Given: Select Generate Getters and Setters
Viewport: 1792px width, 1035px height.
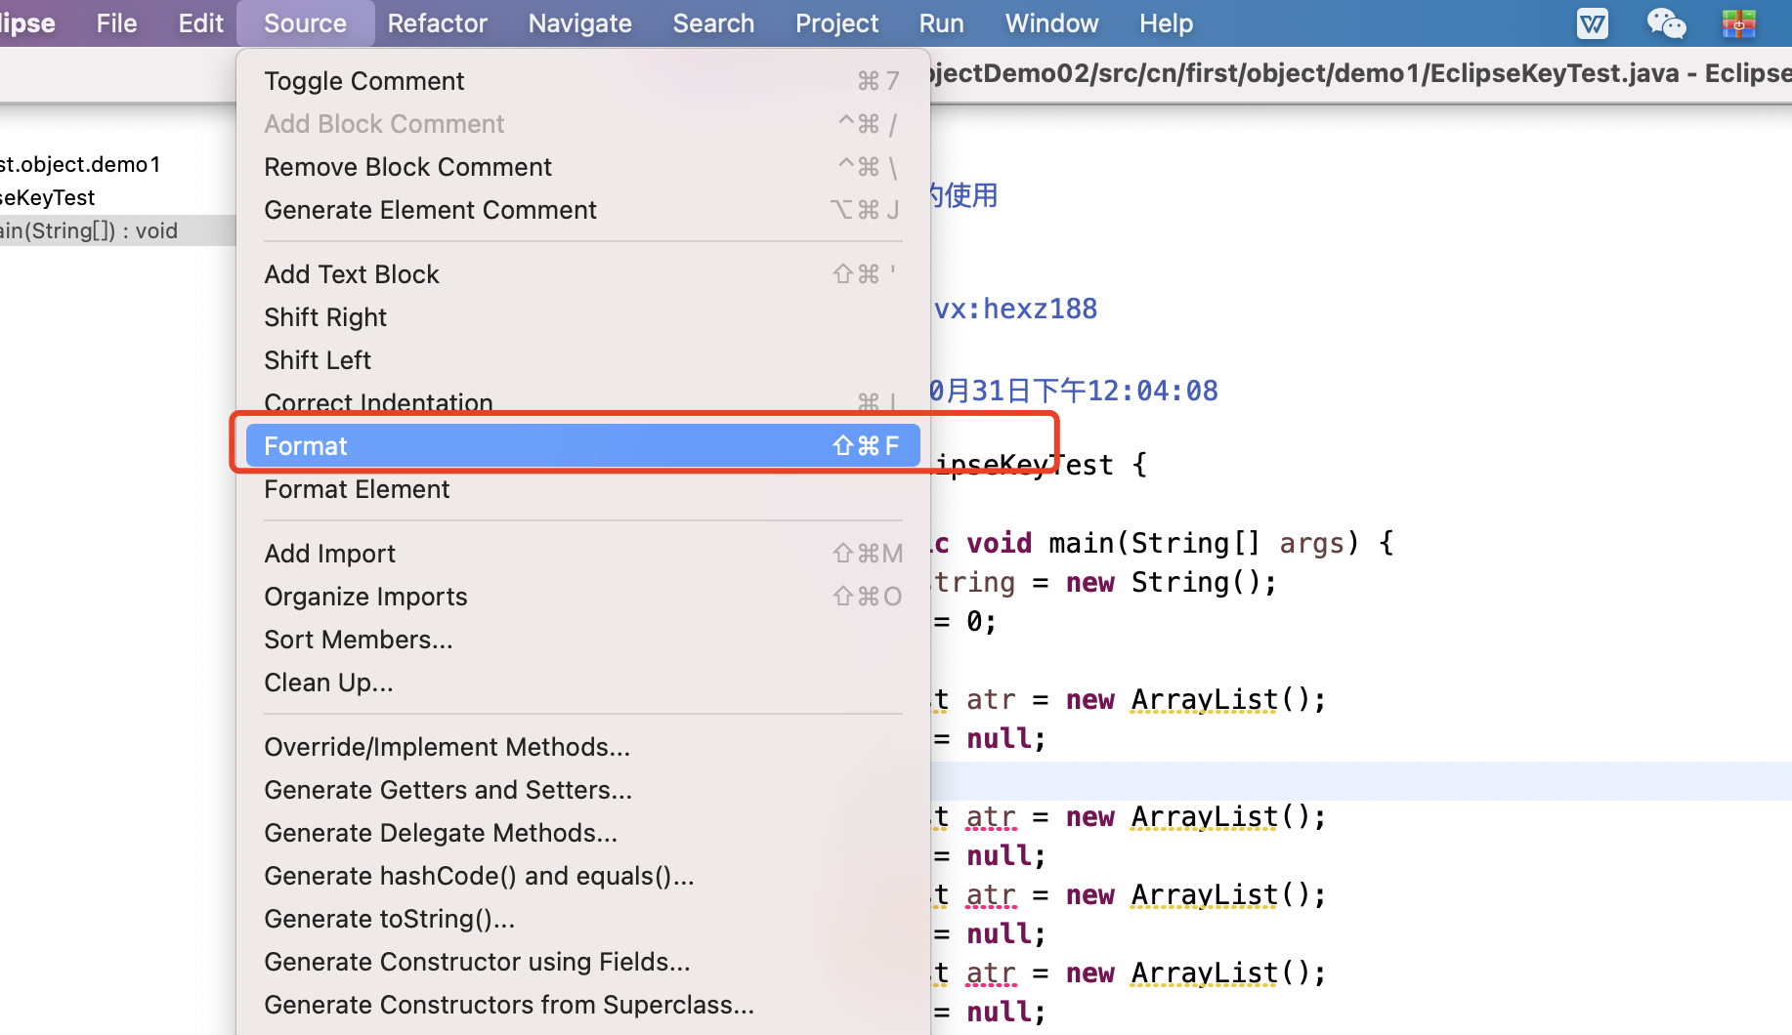Looking at the screenshot, I should click(448, 790).
